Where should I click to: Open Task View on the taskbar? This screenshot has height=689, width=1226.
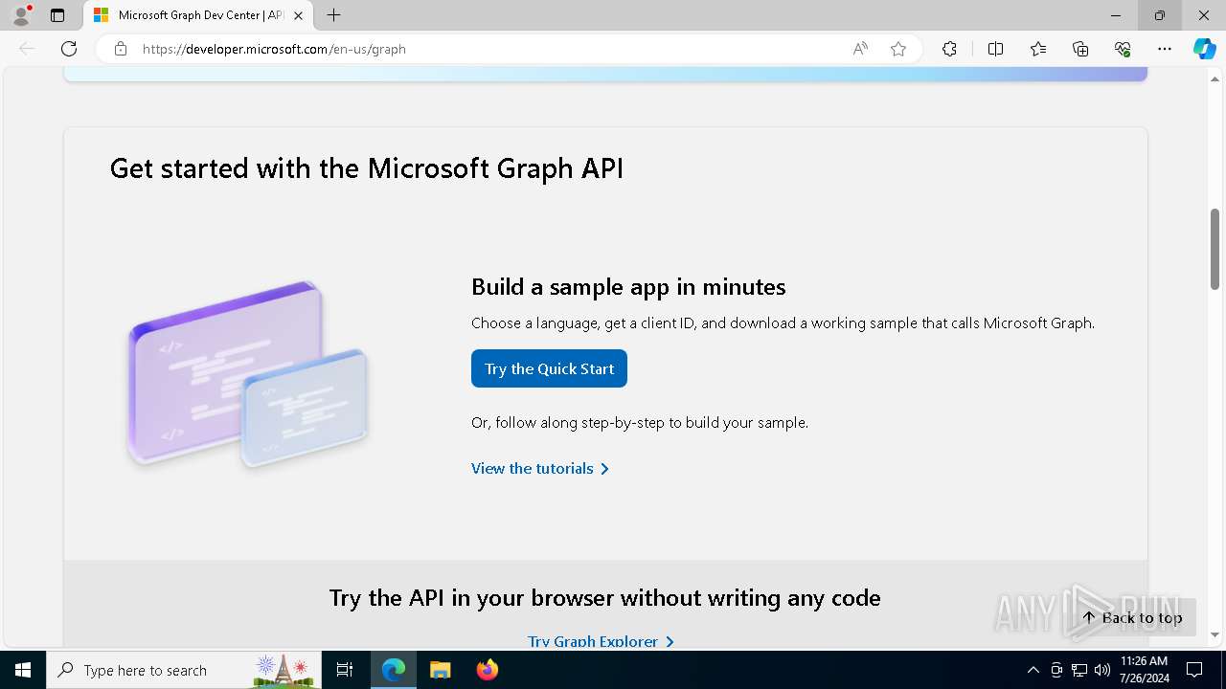(345, 670)
